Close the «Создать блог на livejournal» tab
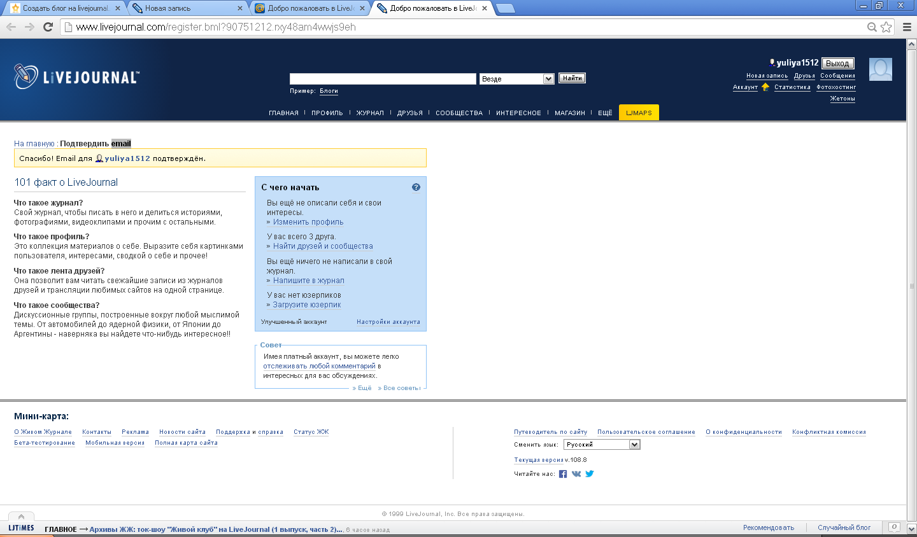 click(117, 8)
